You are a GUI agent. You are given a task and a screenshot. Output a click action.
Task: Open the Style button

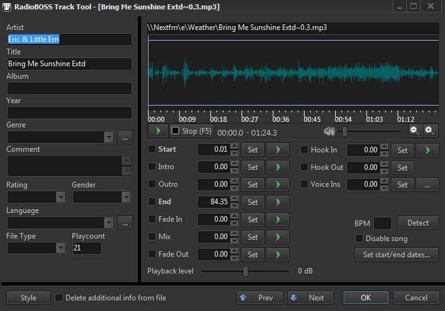click(x=28, y=298)
